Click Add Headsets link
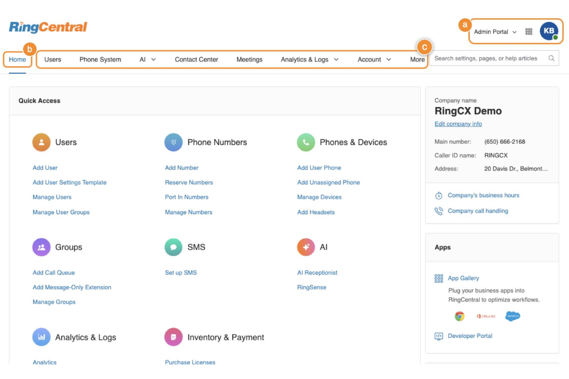 click(x=316, y=212)
